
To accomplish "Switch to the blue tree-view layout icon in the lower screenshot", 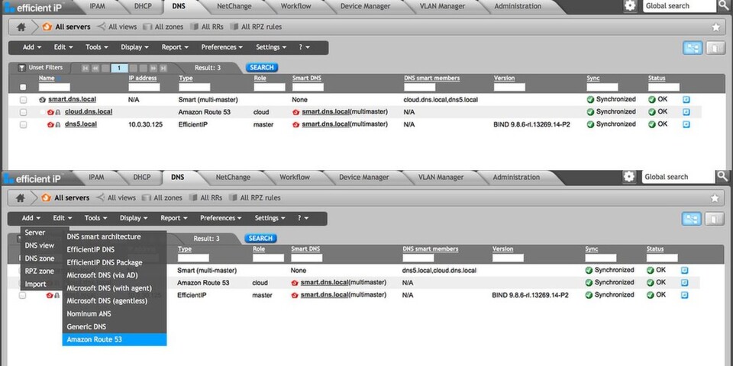I will pos(692,219).
